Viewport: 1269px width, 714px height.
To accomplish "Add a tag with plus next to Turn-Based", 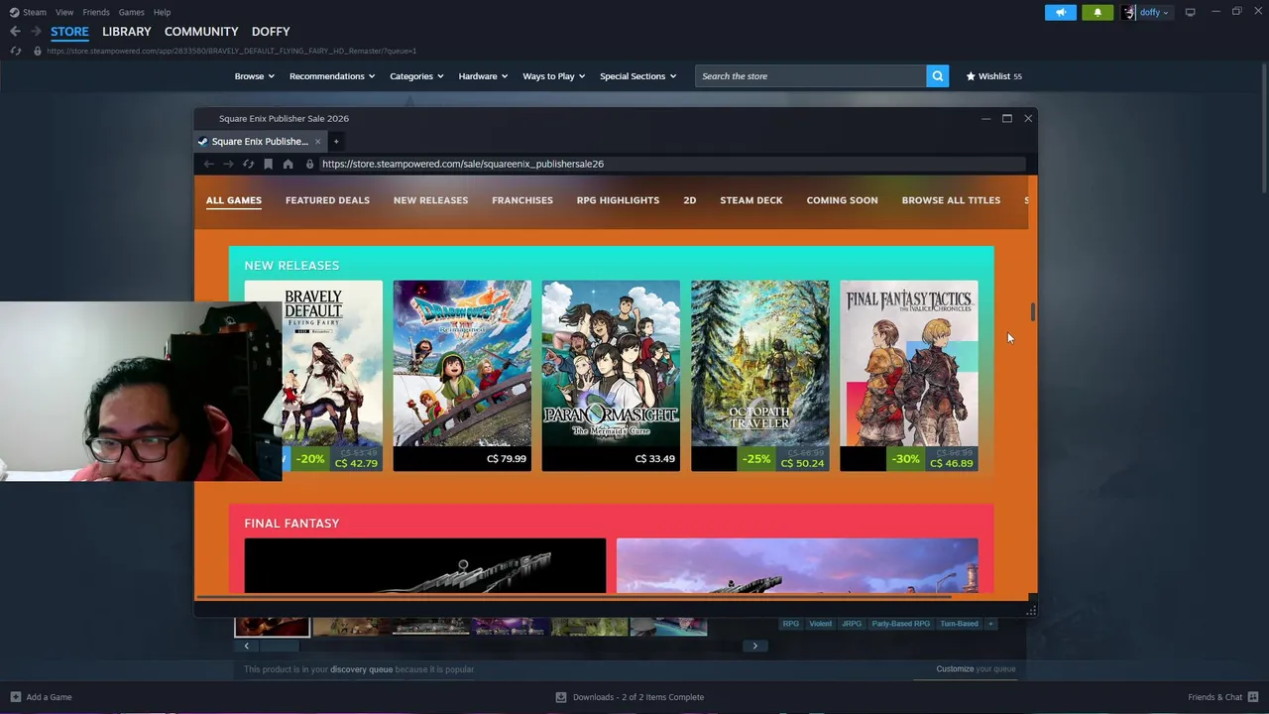I will (990, 624).
